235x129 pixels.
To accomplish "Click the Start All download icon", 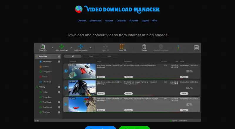I will click(105, 47).
